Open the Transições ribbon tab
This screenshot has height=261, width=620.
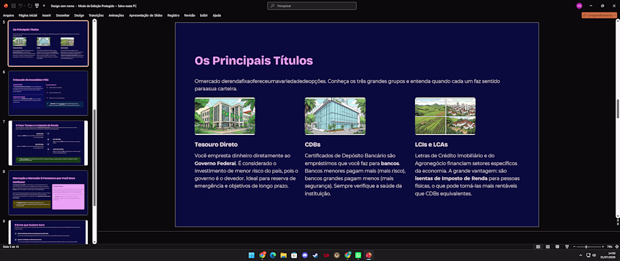click(96, 15)
